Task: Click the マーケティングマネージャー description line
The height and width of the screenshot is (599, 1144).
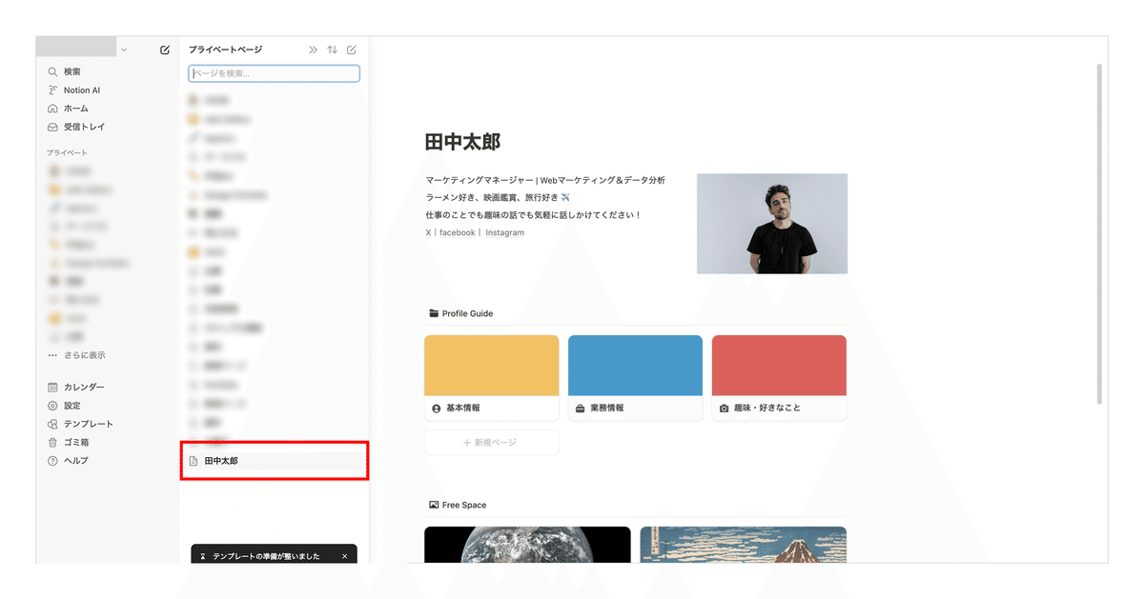Action: (545, 180)
